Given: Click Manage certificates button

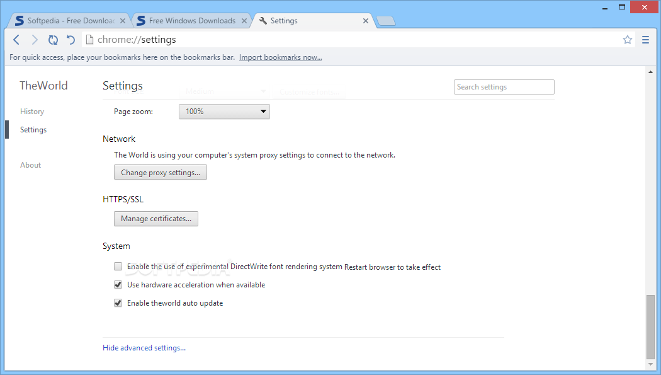Looking at the screenshot, I should click(x=156, y=219).
